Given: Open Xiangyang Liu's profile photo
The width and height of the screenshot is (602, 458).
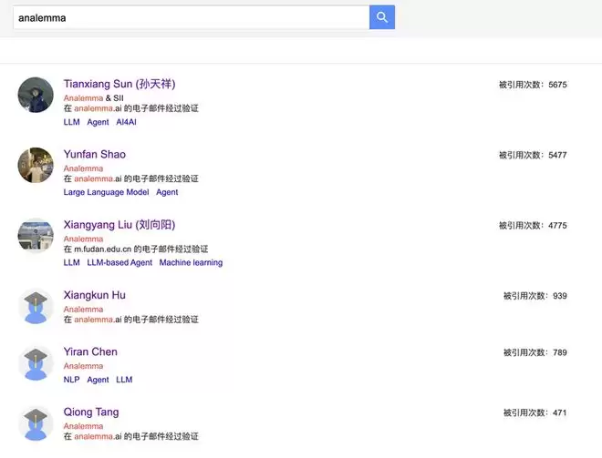Looking at the screenshot, I should (x=36, y=235).
